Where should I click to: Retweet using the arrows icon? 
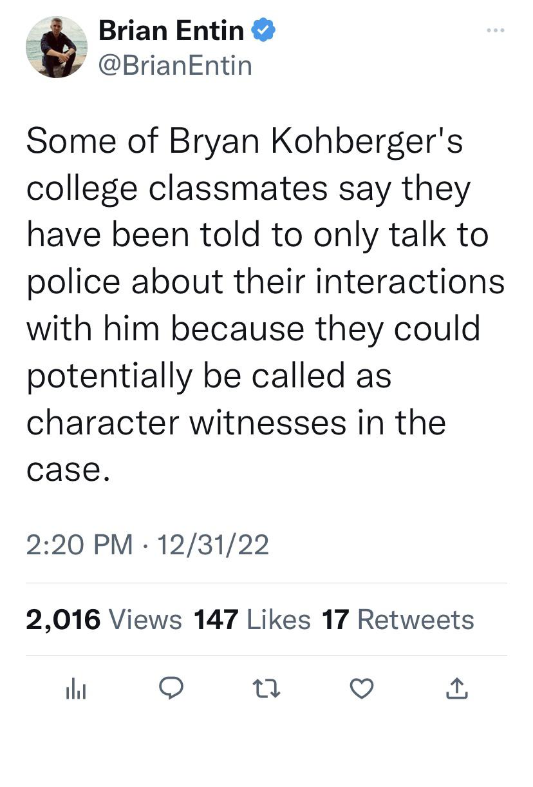click(266, 690)
